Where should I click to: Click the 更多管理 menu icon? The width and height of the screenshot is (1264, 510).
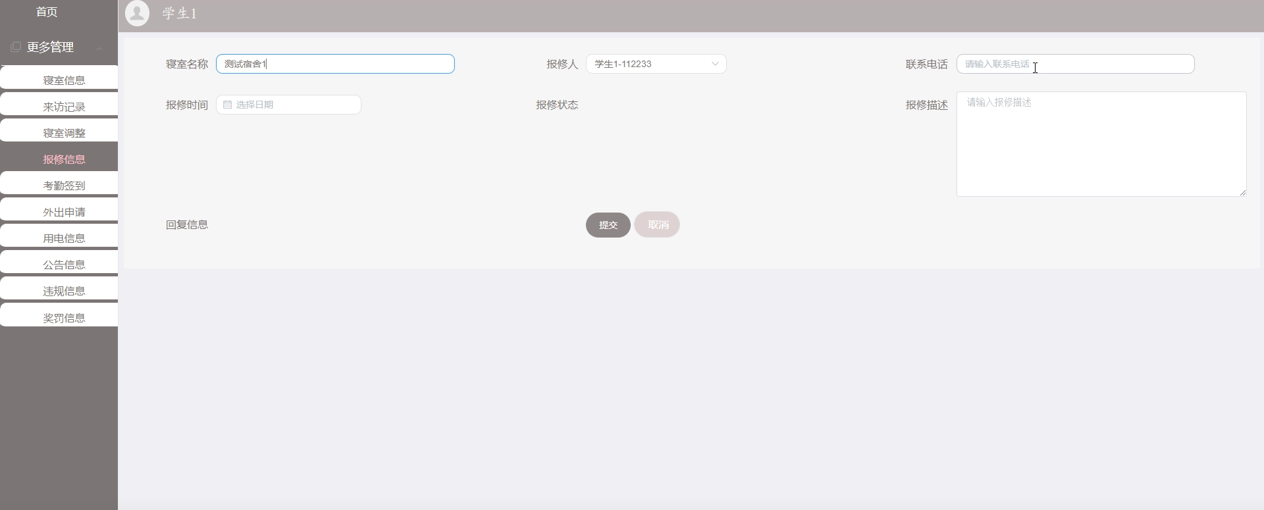click(16, 47)
